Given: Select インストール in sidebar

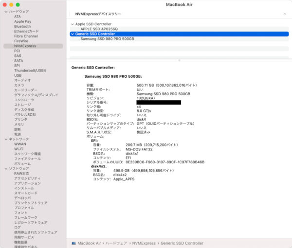Looking at the screenshot, I should click(x=24, y=188).
